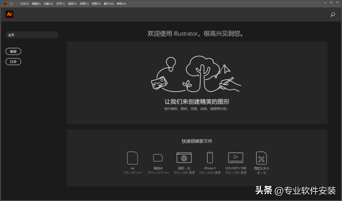
Task: Minimize the Illustrator window
Action: pos(325,3)
